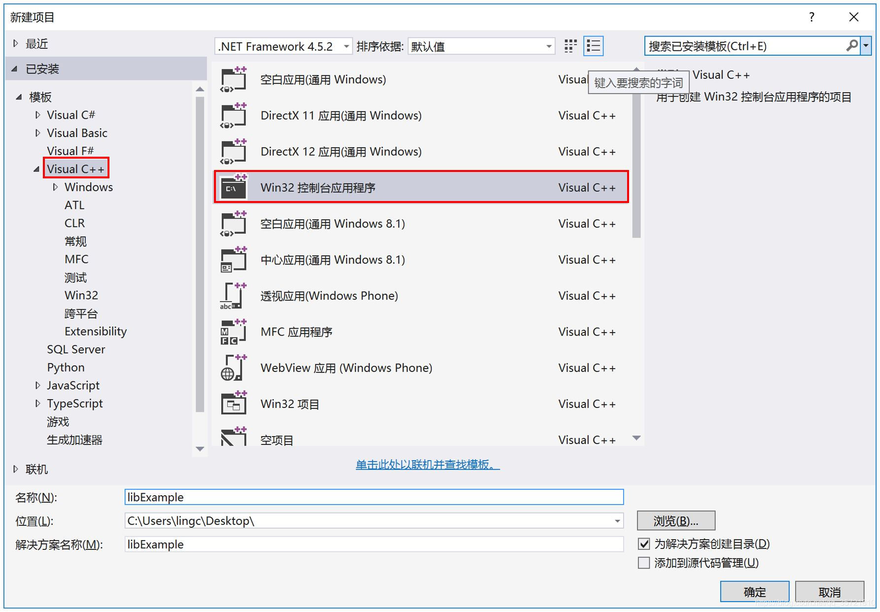Expand the Windows subnode under Visual C++
This screenshot has width=880, height=612.
coord(56,187)
